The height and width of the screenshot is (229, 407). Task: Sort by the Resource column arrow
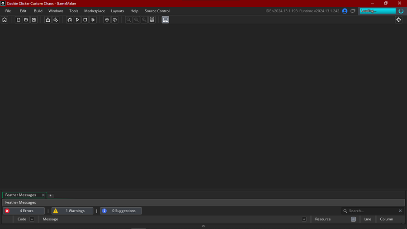click(x=353, y=219)
